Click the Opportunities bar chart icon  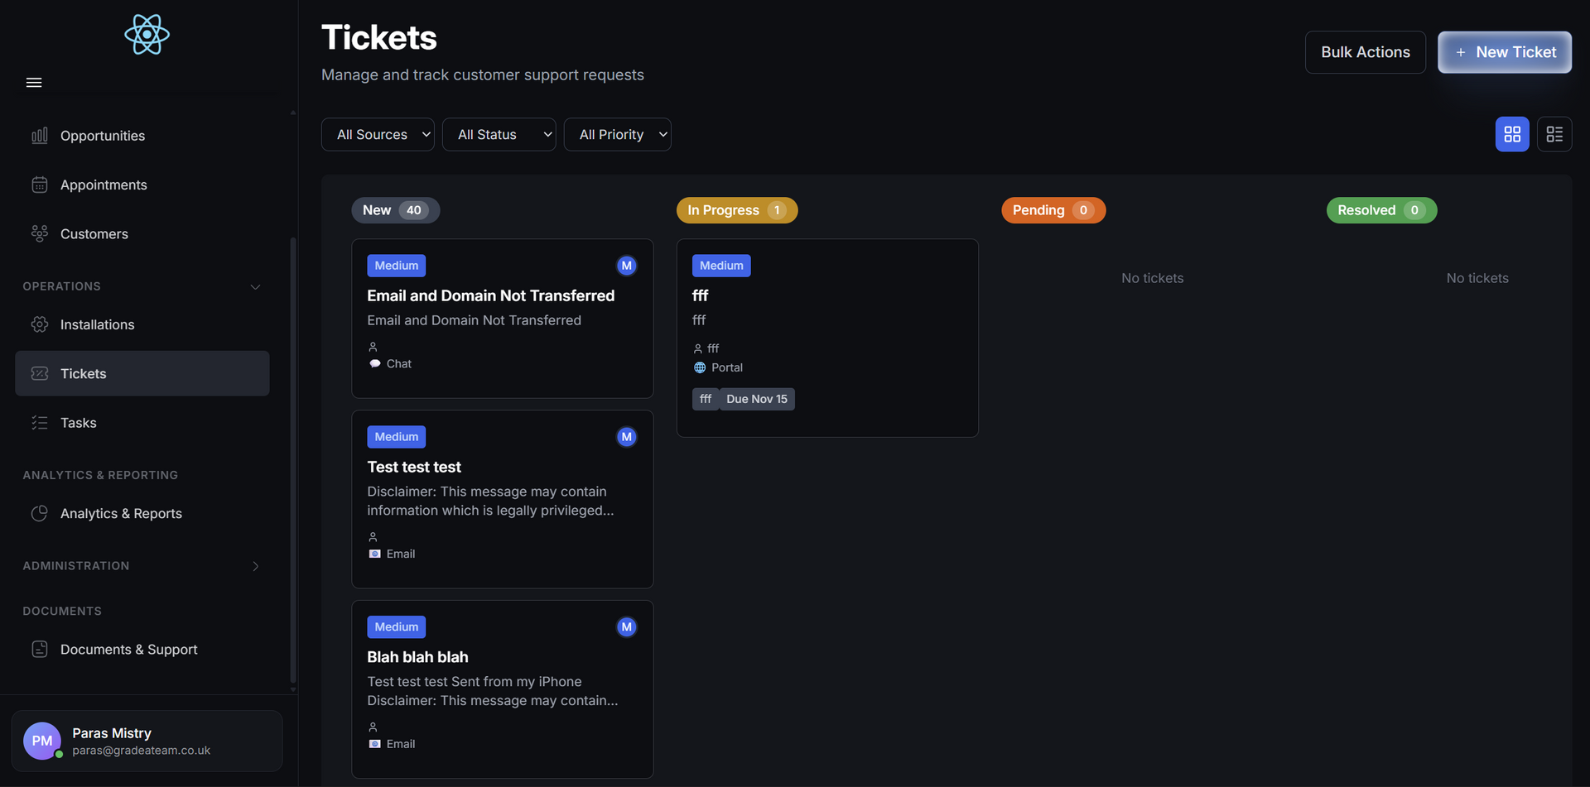click(40, 136)
